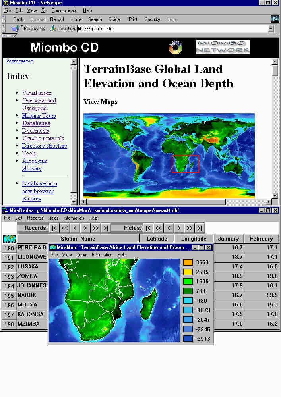This screenshot has width=281, height=397.
Task: Open MiraMon Information menu
Action: [102, 255]
